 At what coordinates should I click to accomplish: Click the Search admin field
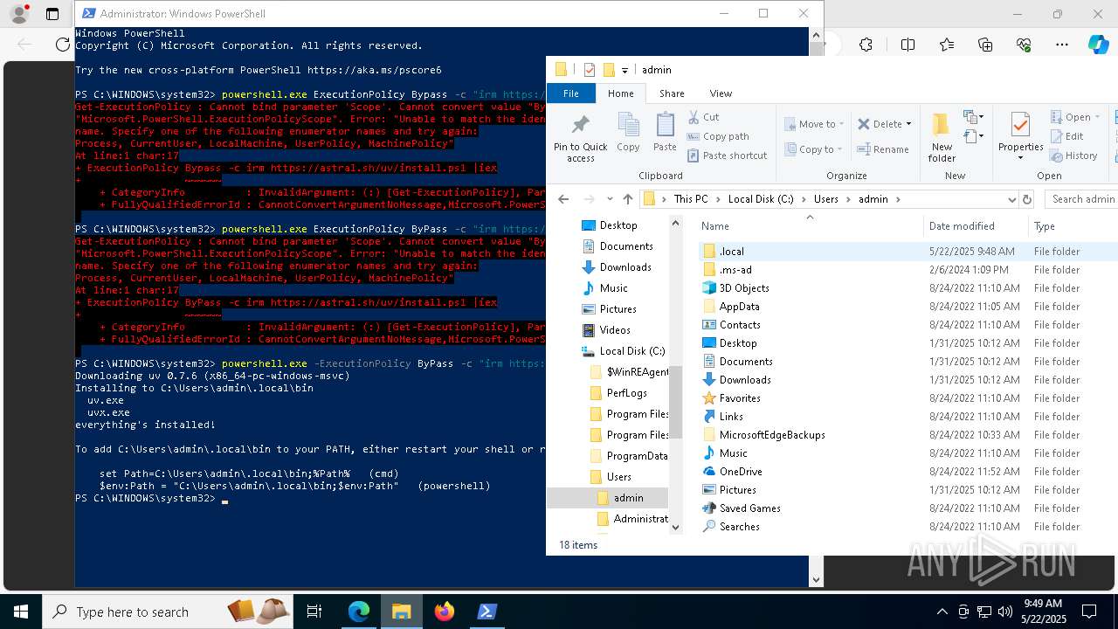click(x=1082, y=199)
